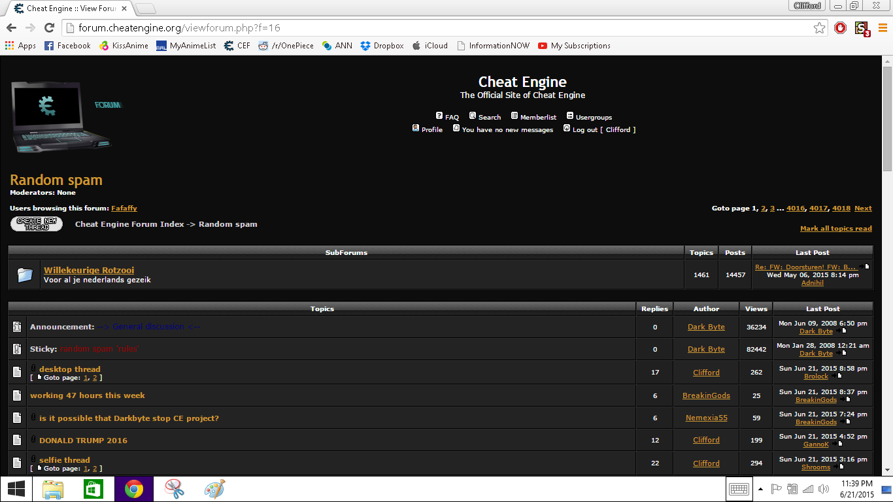
Task: Open the Windows Store taskbar icon
Action: [x=93, y=489]
